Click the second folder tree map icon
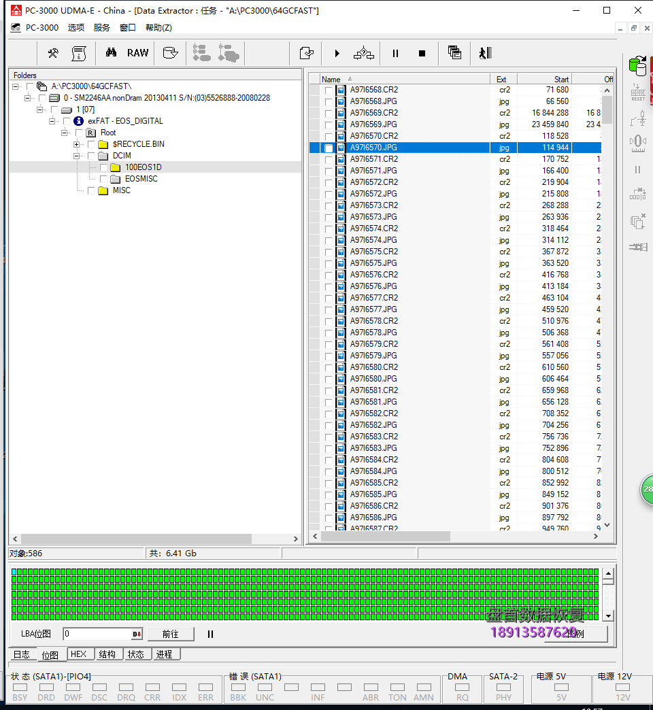This screenshot has width=653, height=710. coord(229,53)
